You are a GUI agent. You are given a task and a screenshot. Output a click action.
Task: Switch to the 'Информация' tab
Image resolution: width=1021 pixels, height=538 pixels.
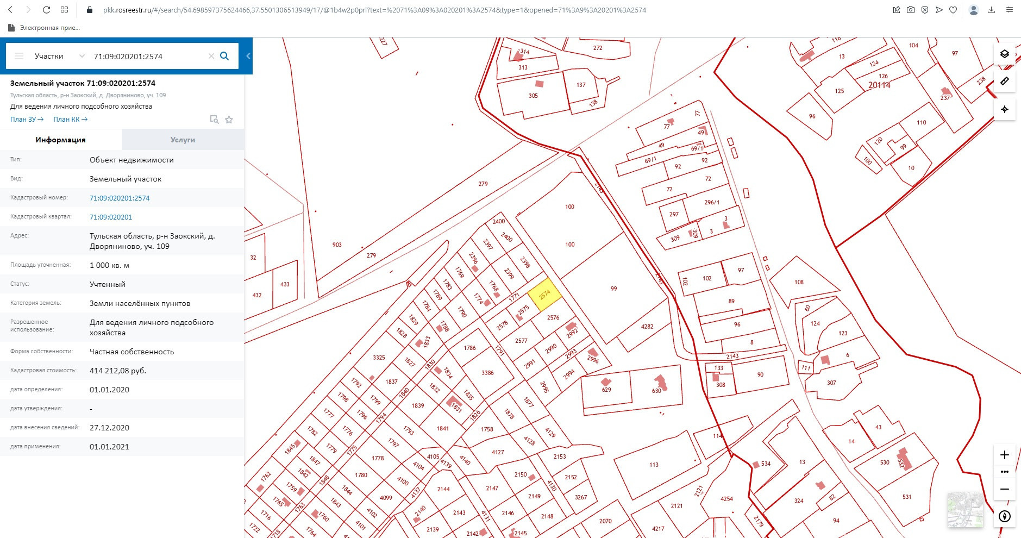pos(61,140)
